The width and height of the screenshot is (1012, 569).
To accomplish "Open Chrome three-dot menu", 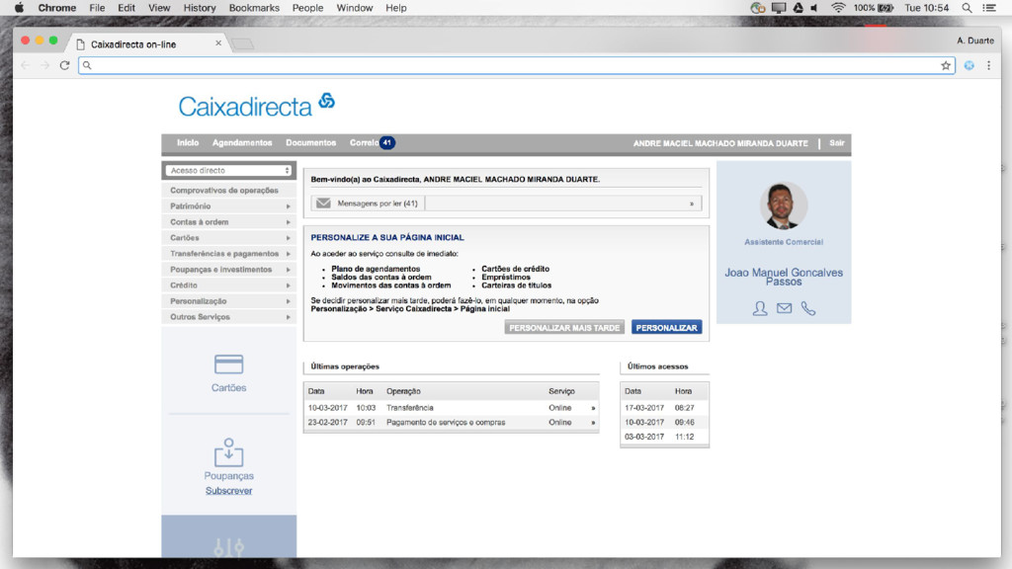I will click(988, 65).
